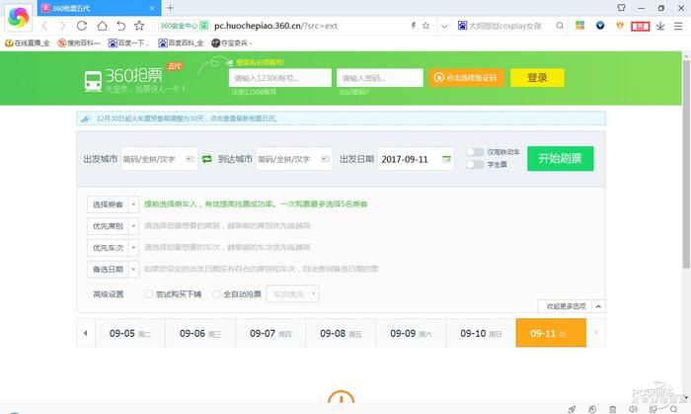691x414 pixels.
Task: Click the 2017-09-11 date field
Action: click(416, 159)
